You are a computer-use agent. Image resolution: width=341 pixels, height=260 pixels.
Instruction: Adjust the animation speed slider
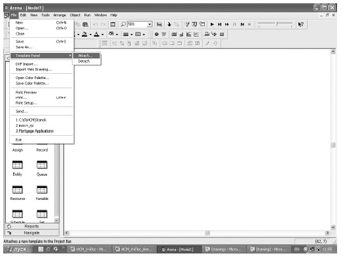coord(277,24)
